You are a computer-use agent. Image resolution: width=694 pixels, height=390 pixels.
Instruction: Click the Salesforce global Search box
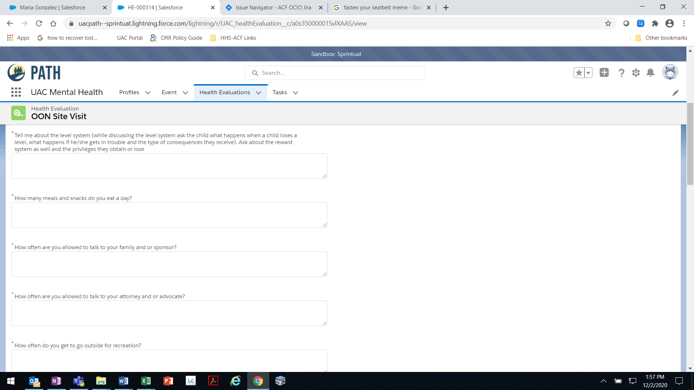[x=334, y=73]
